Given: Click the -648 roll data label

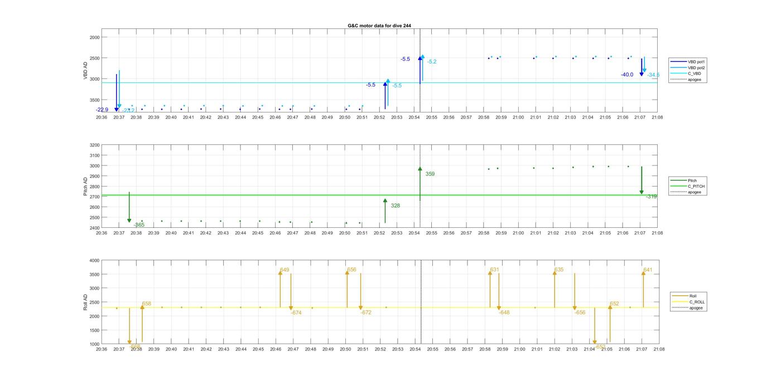Looking at the screenshot, I should pos(504,312).
